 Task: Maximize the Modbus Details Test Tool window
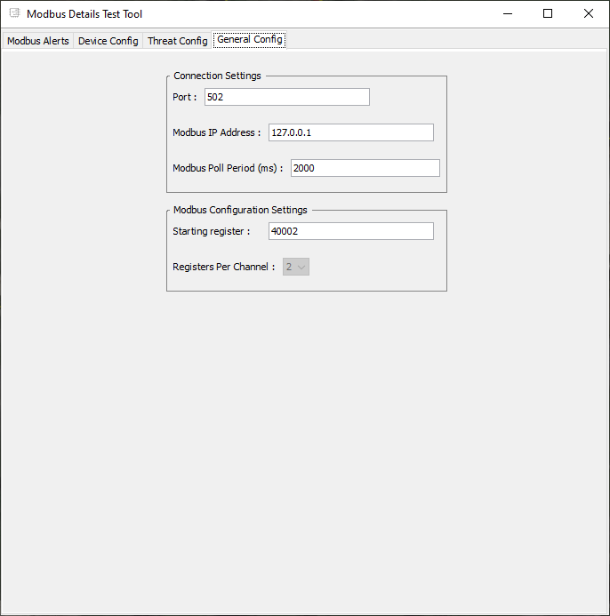(x=548, y=13)
